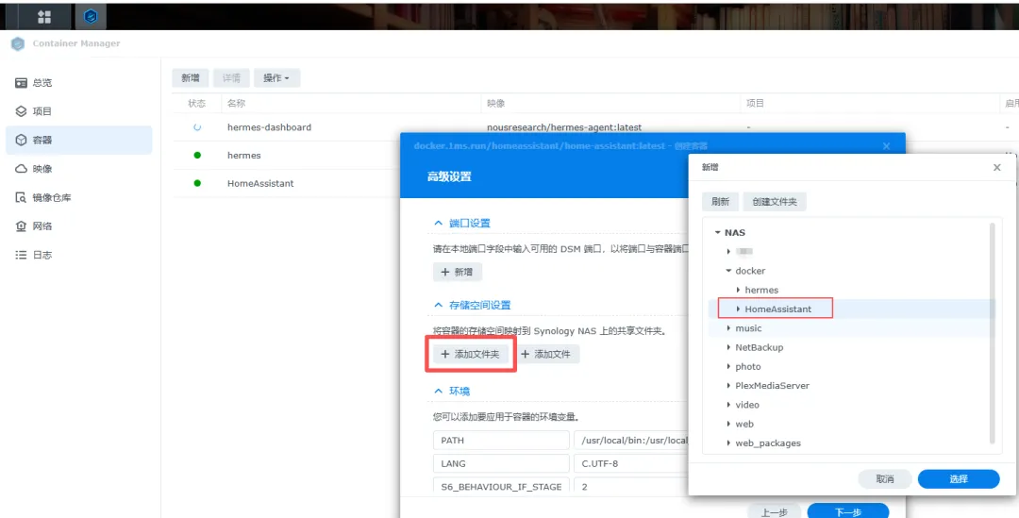The image size is (1019, 518).
Task: Open the 网络 network section
Action: [78, 226]
